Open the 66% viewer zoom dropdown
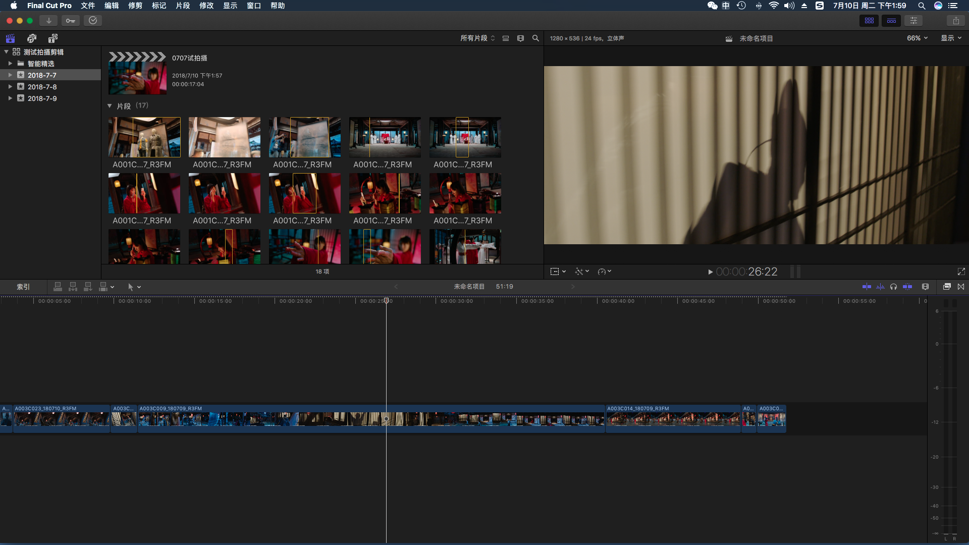Screen dimensions: 969x545 point(917,38)
